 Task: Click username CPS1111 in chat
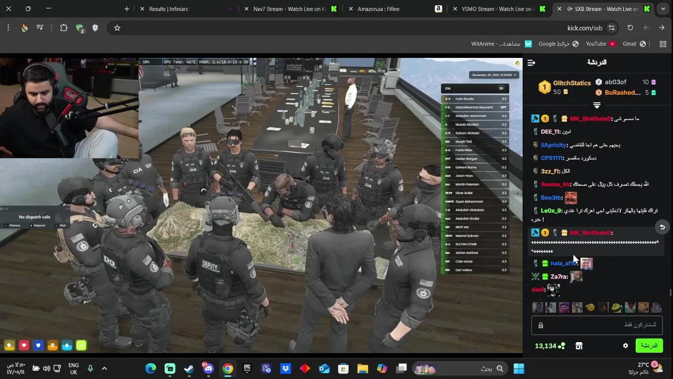552,158
